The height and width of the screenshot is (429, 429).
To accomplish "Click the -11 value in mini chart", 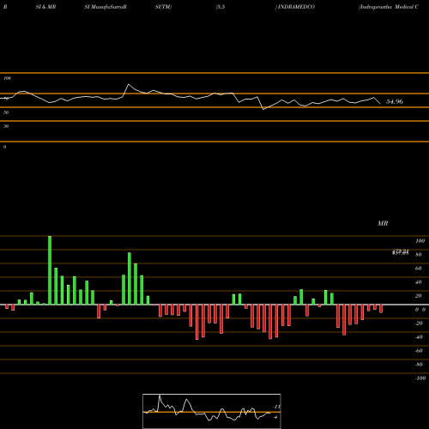I will 277,407.
